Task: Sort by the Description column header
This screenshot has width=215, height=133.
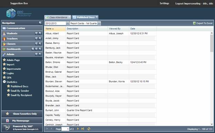Action: pyautogui.click(x=87, y=29)
